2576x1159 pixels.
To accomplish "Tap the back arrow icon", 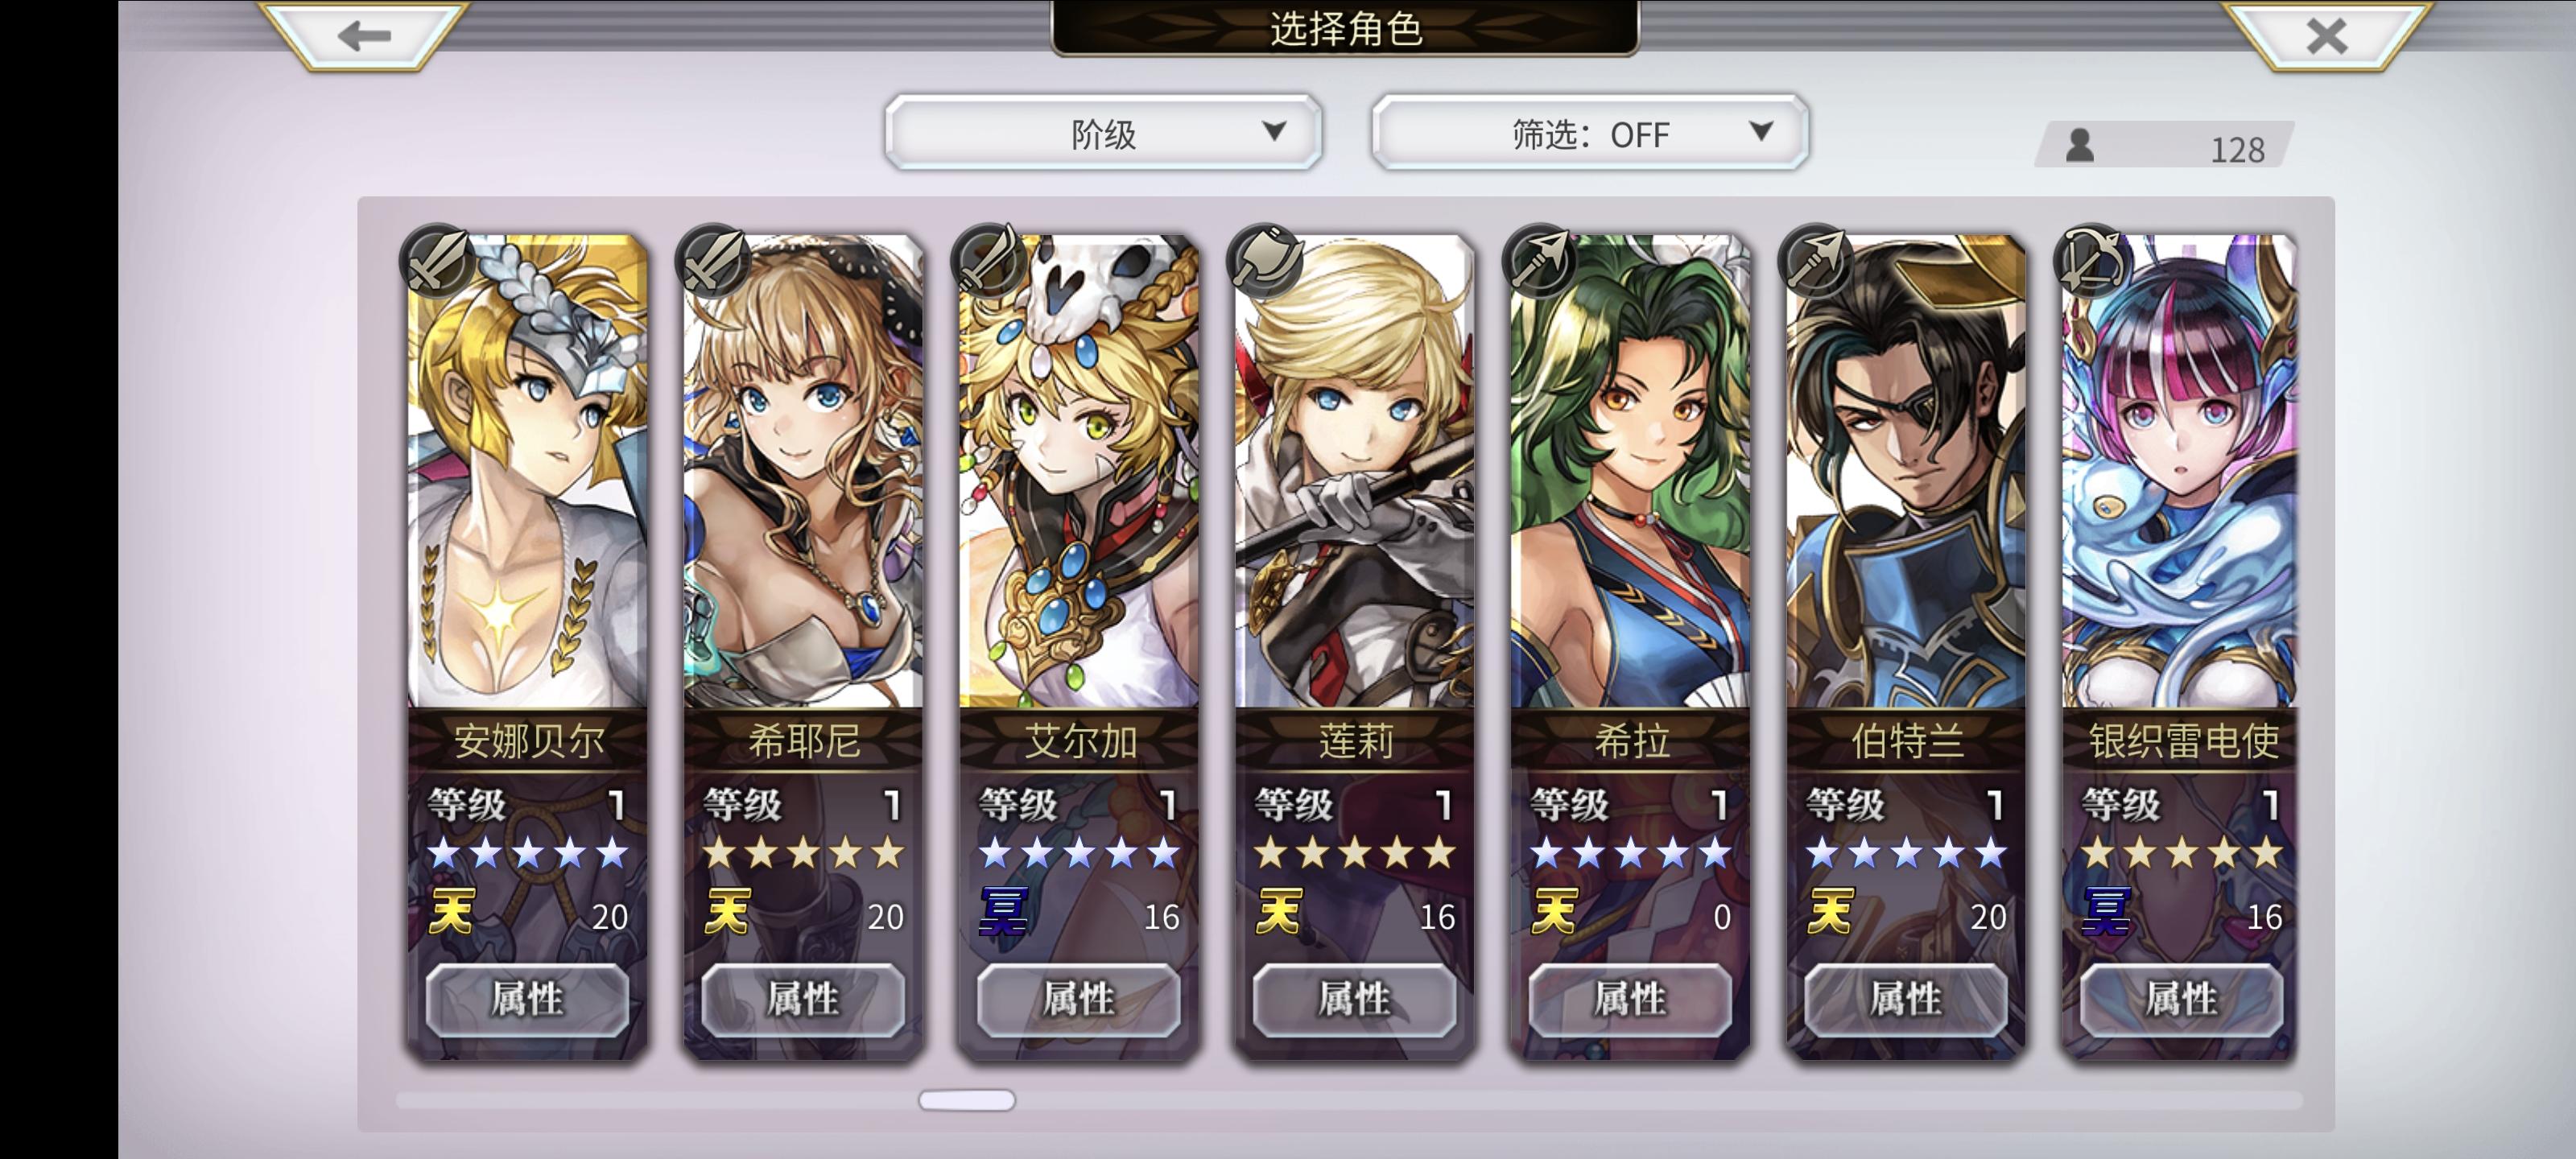I will (364, 37).
